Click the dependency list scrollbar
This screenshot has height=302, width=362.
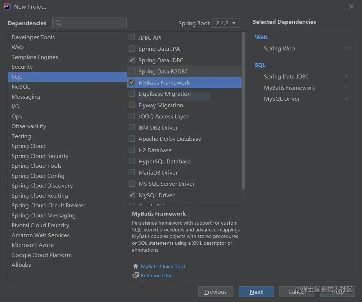[243, 111]
